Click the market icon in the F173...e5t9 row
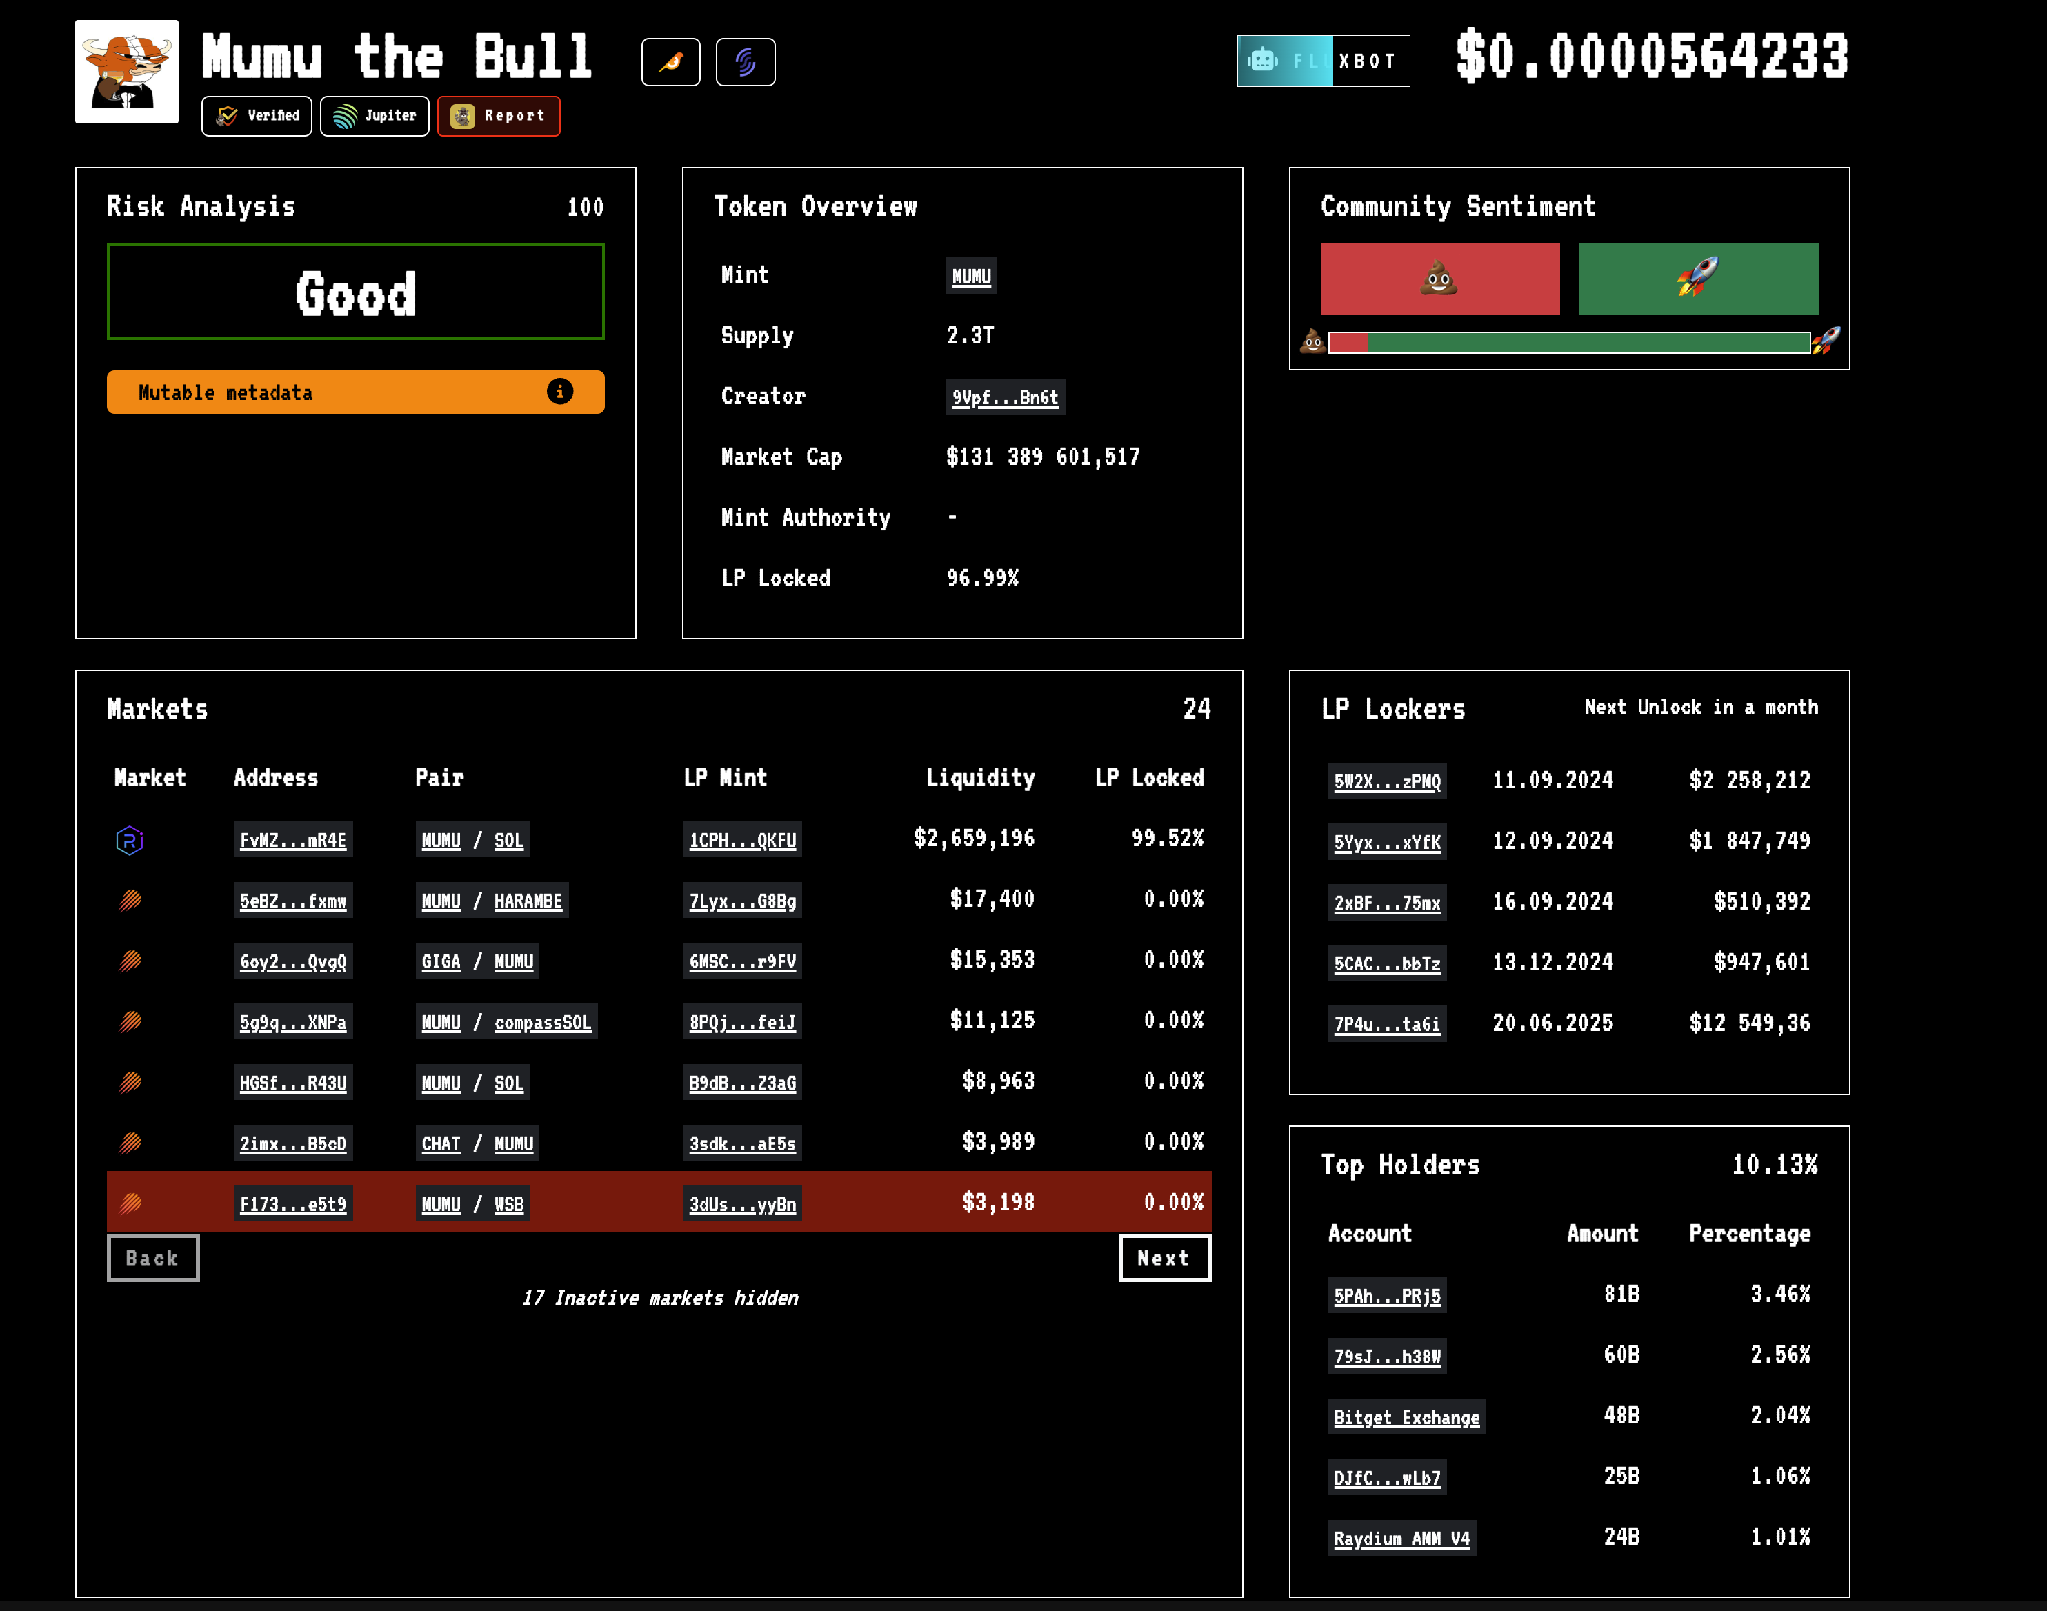The height and width of the screenshot is (1611, 2047). tap(130, 1203)
